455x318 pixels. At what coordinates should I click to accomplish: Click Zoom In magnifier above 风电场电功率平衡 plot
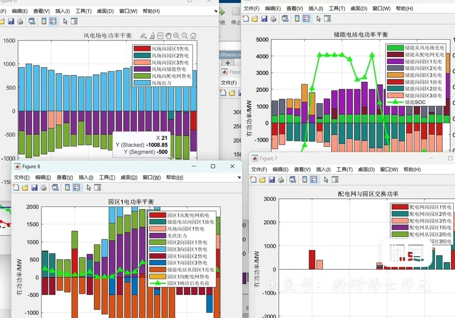(x=176, y=36)
